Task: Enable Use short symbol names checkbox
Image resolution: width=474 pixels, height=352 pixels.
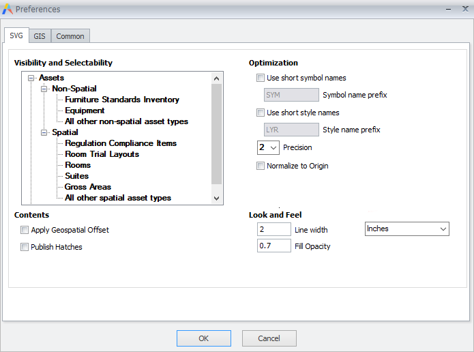Action: tap(261, 78)
